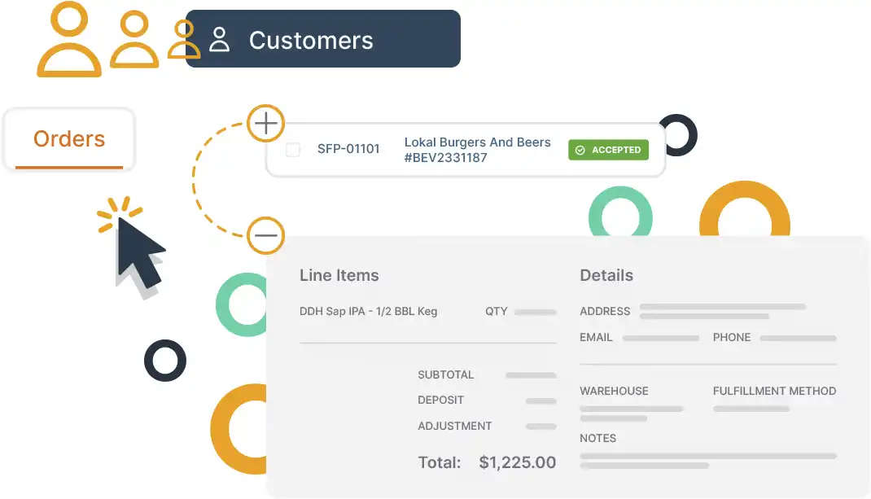Image resolution: width=871 pixels, height=499 pixels.
Task: Click the DEPOSIT label
Action: coord(440,400)
